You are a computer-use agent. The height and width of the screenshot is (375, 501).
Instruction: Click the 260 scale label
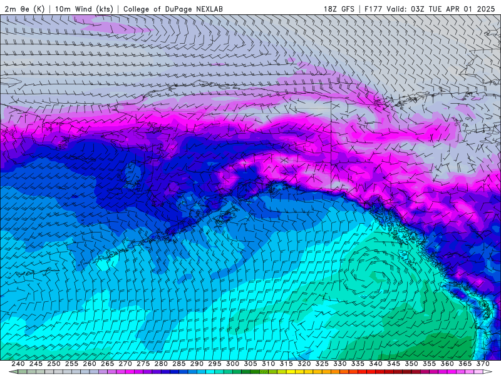click(x=90, y=364)
